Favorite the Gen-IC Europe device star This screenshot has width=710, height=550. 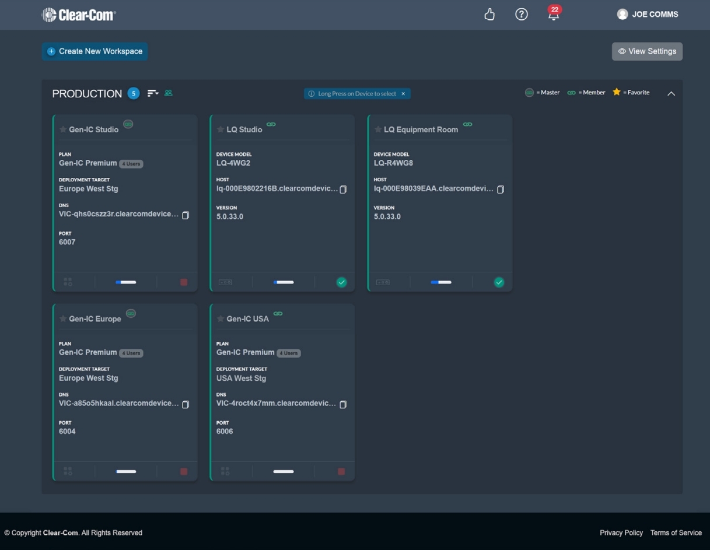(x=63, y=319)
